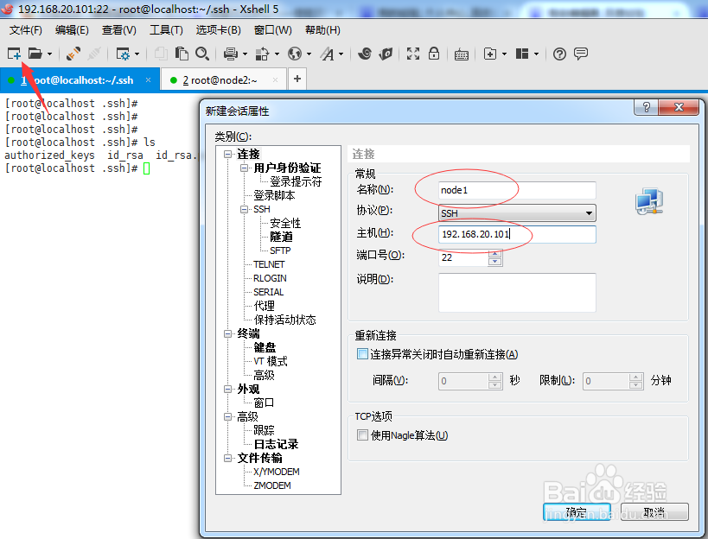Select 日志记录 tree item
This screenshot has height=539, width=708.
point(276,444)
